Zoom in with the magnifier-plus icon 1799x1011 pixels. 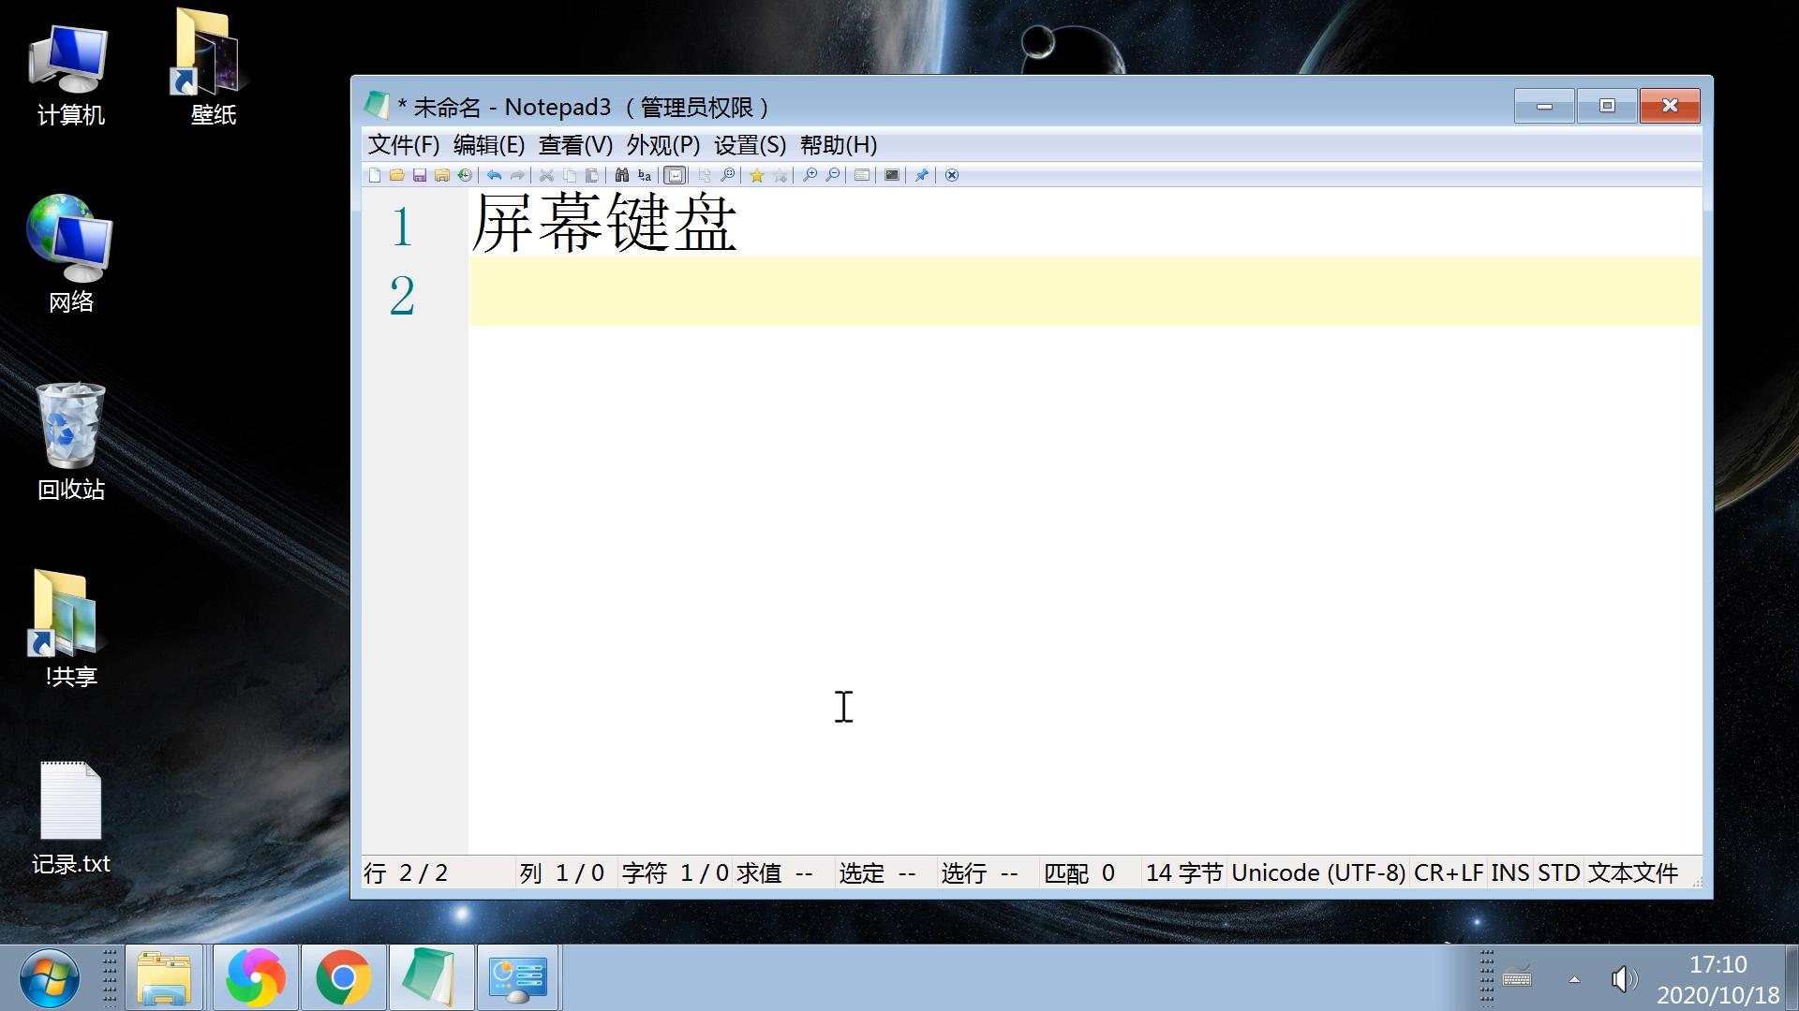810,175
